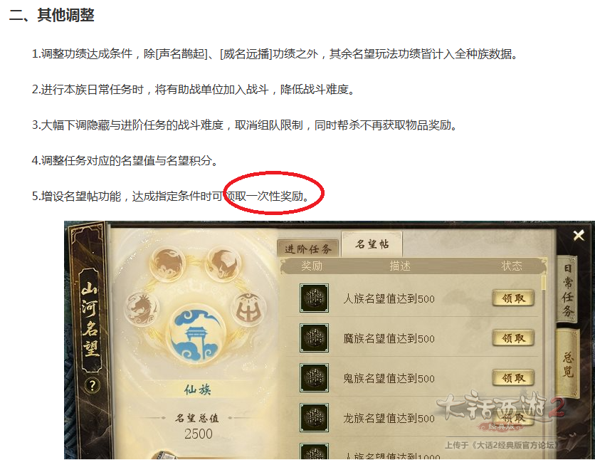Click reward icon for 人族名望值达到500

click(x=314, y=298)
